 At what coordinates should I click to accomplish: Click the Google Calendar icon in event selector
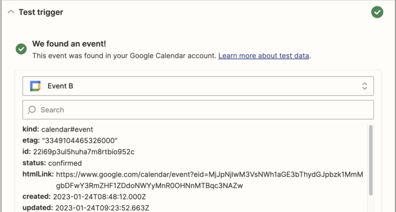click(x=35, y=86)
